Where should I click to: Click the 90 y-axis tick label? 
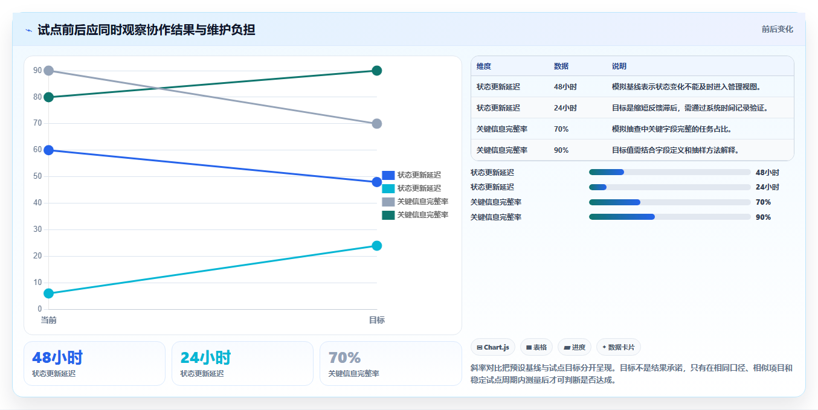pyautogui.click(x=37, y=71)
